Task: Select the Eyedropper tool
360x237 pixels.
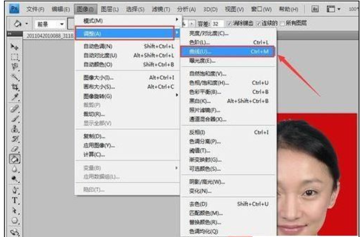Action: (x=15, y=97)
